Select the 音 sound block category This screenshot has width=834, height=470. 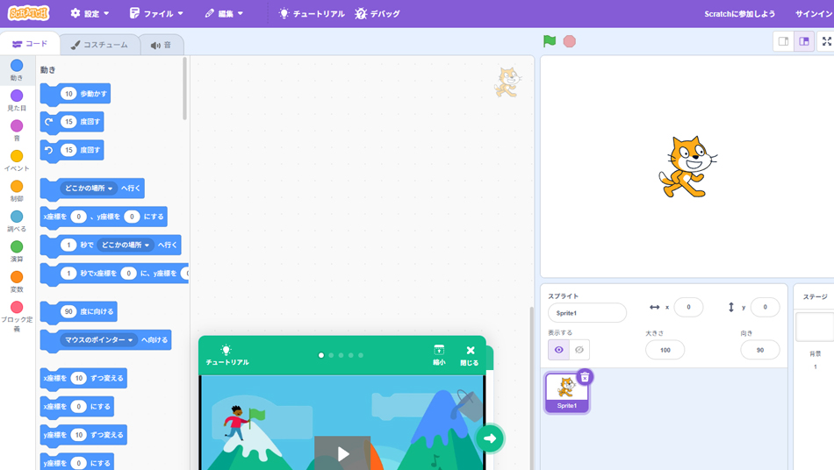point(17,130)
